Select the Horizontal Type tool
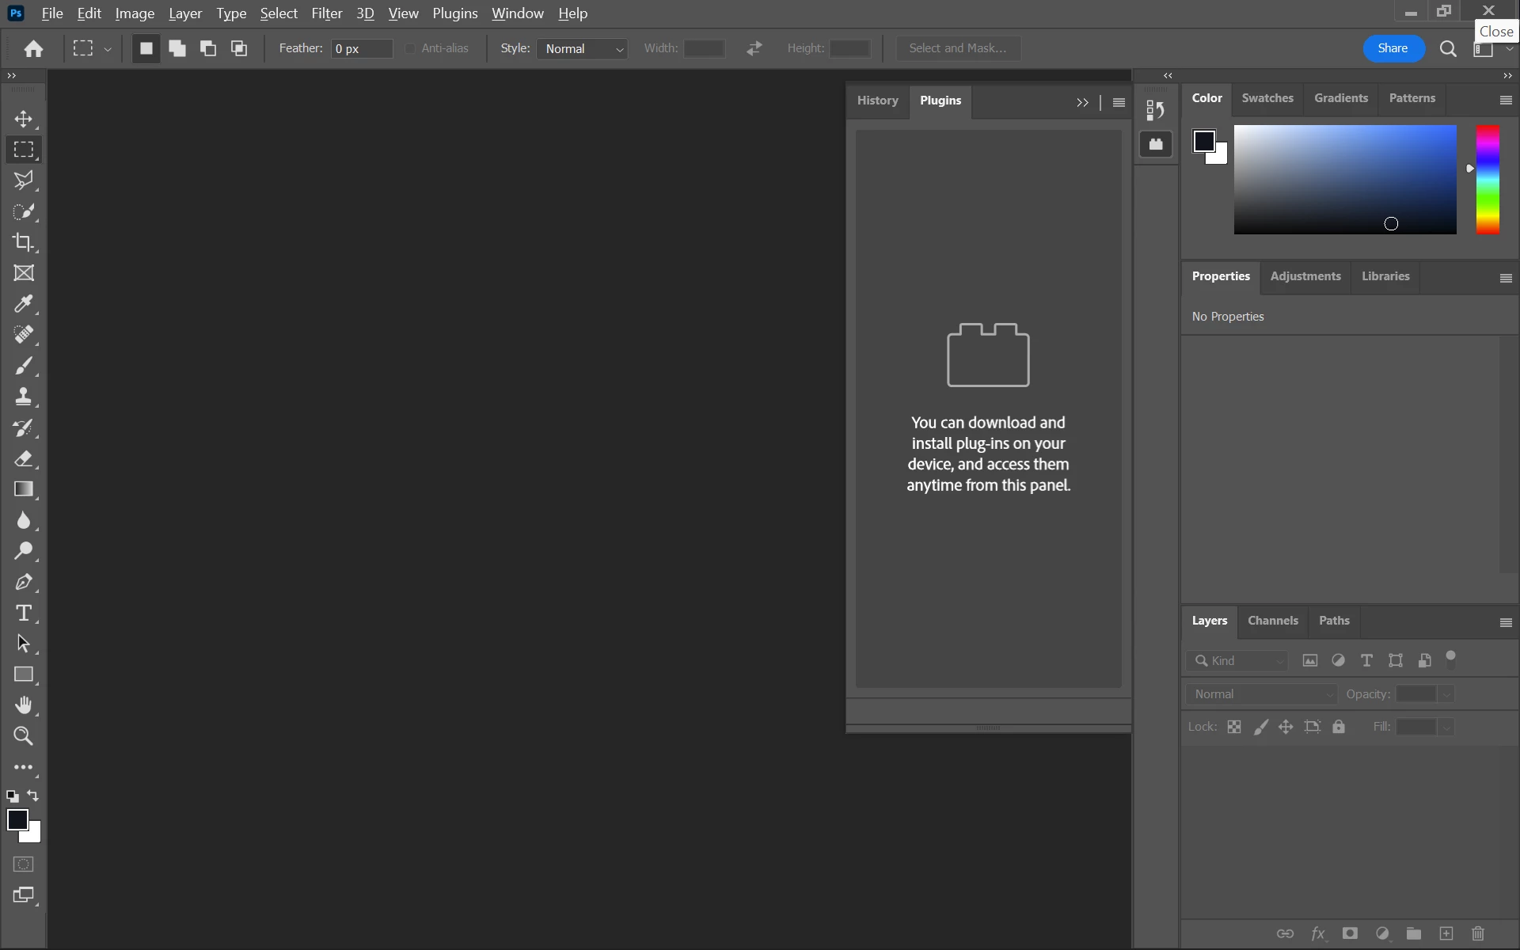The image size is (1520, 950). 24,613
